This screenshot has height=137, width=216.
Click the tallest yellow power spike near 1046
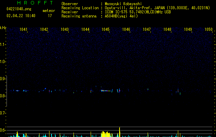[x=120, y=132]
